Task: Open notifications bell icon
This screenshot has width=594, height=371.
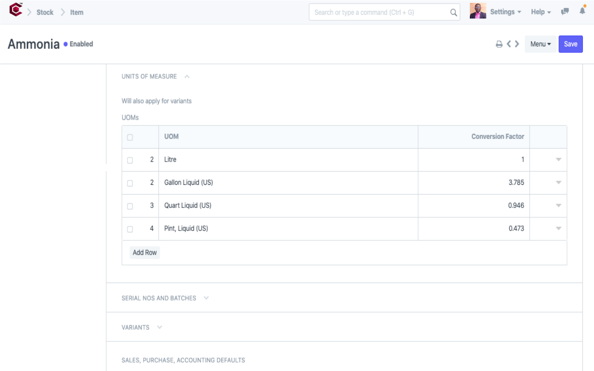Action: (x=582, y=11)
